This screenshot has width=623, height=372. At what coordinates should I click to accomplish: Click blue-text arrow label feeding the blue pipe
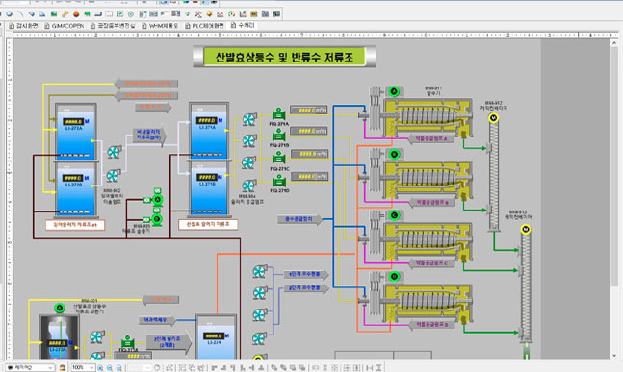coord(300,219)
